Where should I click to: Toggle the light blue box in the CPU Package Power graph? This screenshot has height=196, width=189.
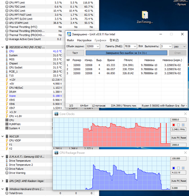coord(183,168)
